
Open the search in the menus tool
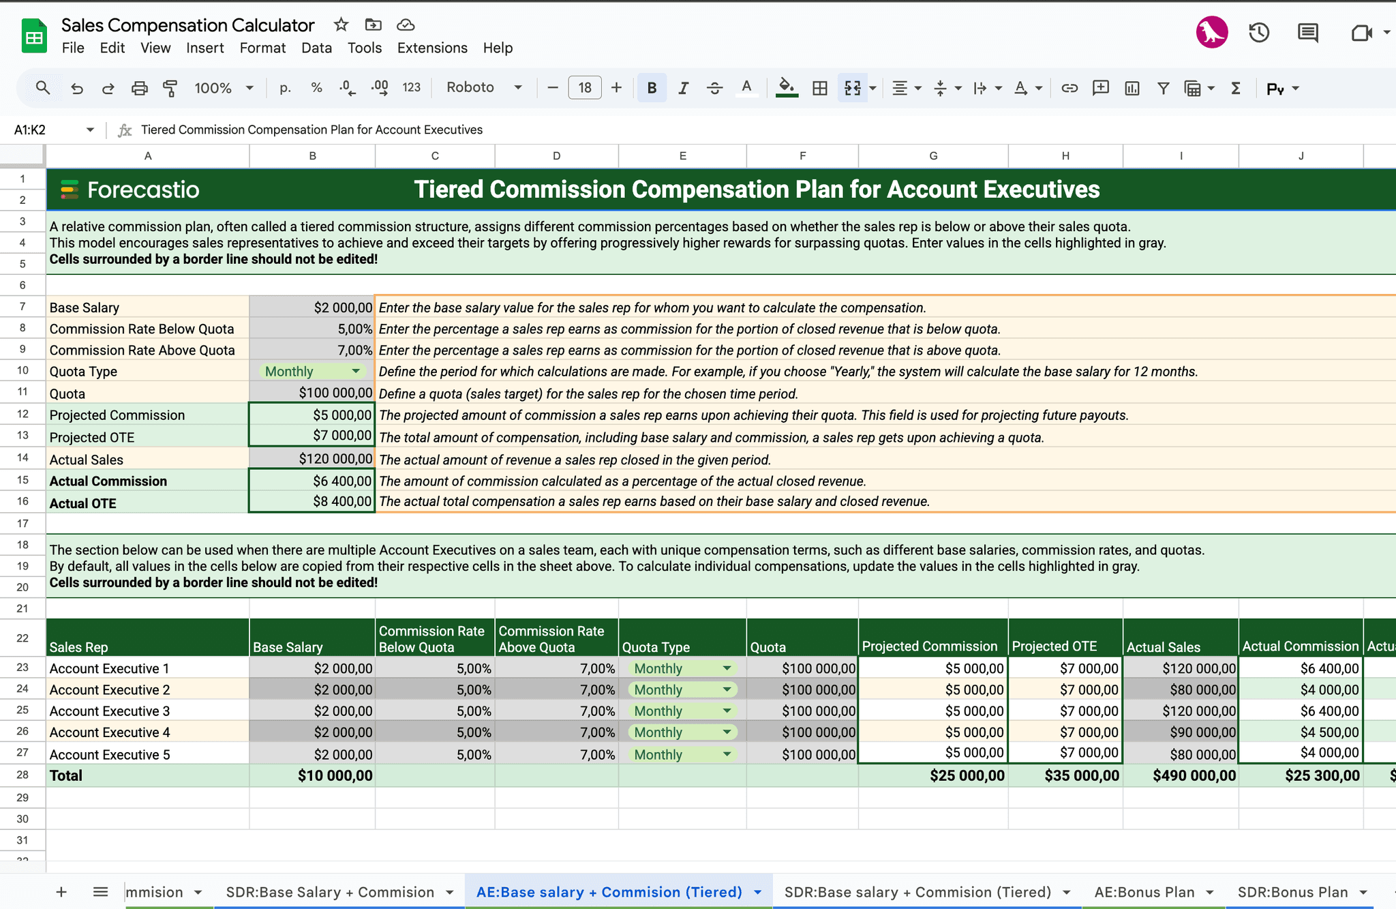tap(42, 88)
